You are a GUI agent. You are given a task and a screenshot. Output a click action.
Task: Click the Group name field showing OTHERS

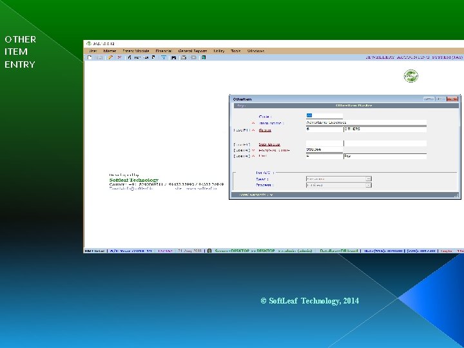pos(385,130)
